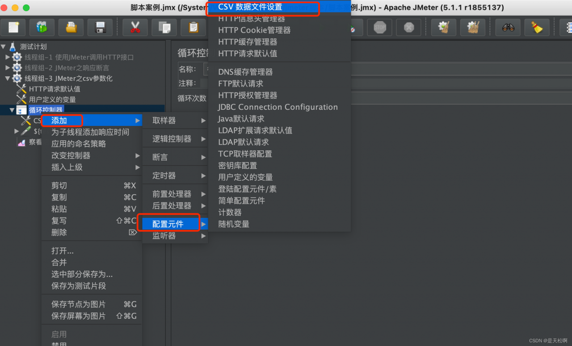Viewport: 572px width, 346px height.
Task: Select JDBC Connection Configuration menu item
Action: pos(280,107)
